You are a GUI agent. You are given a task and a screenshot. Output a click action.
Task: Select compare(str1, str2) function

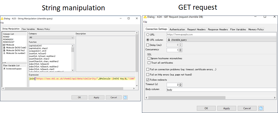[x=37, y=51]
